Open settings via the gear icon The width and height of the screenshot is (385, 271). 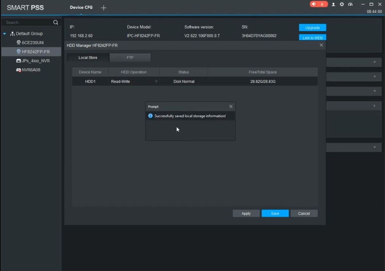coord(342,5)
